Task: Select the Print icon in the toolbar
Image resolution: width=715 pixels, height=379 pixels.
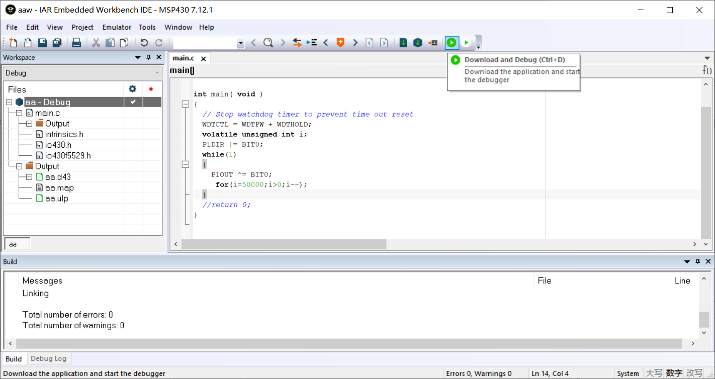Action: pyautogui.click(x=76, y=42)
